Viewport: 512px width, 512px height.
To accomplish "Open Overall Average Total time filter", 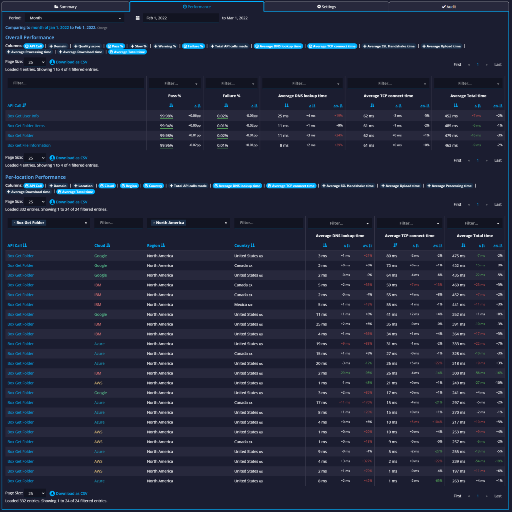I will coord(468,83).
